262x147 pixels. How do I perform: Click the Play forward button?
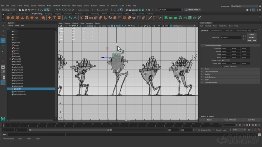249,125
